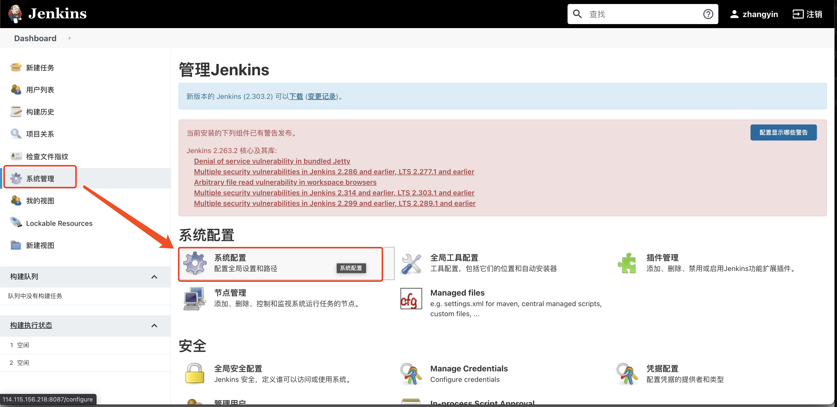
Task: Collapse the 构建执行状态 section
Action: coord(154,326)
